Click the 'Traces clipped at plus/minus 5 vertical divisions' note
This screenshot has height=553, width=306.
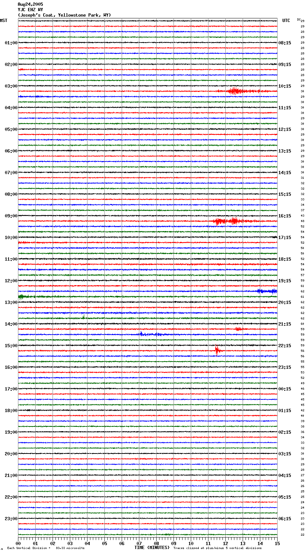[217, 548]
